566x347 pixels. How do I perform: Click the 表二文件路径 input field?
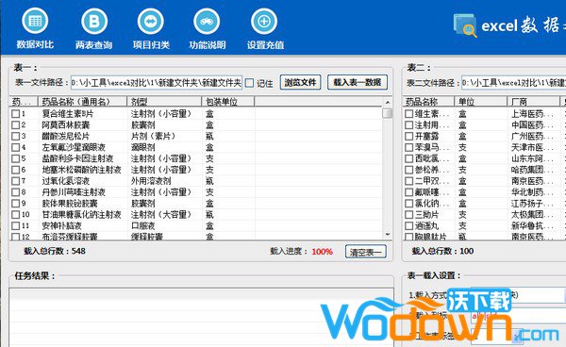click(514, 83)
